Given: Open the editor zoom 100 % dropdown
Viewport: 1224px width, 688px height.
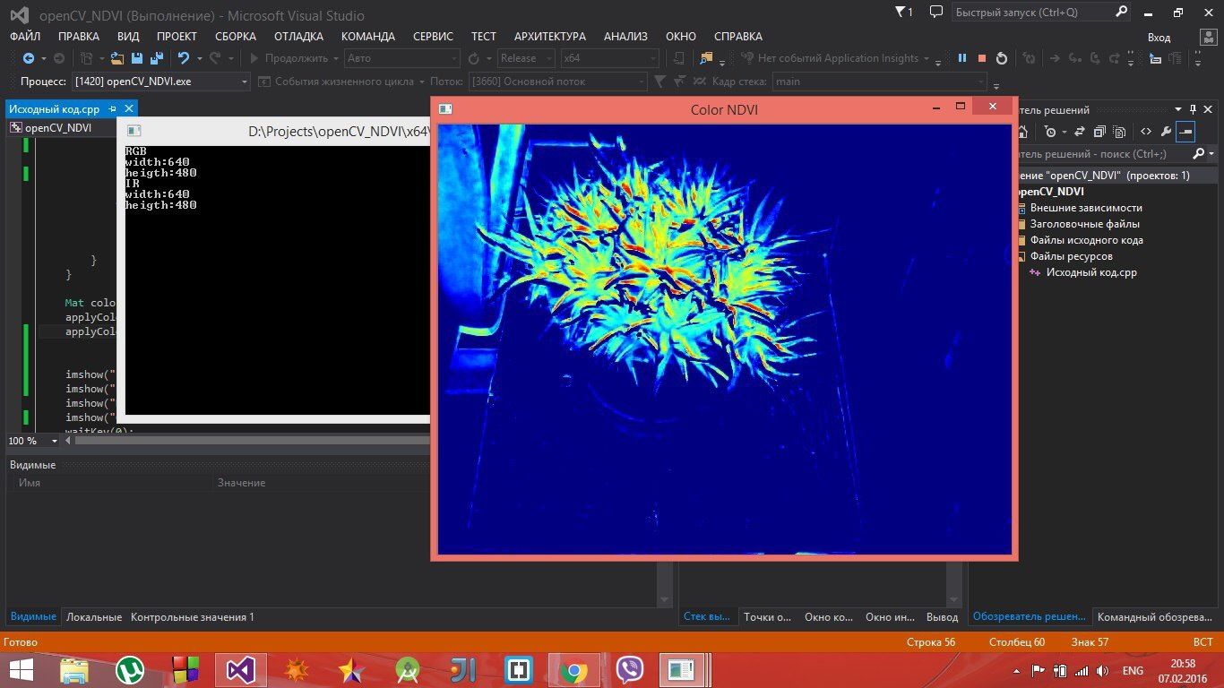Looking at the screenshot, I should [x=54, y=441].
